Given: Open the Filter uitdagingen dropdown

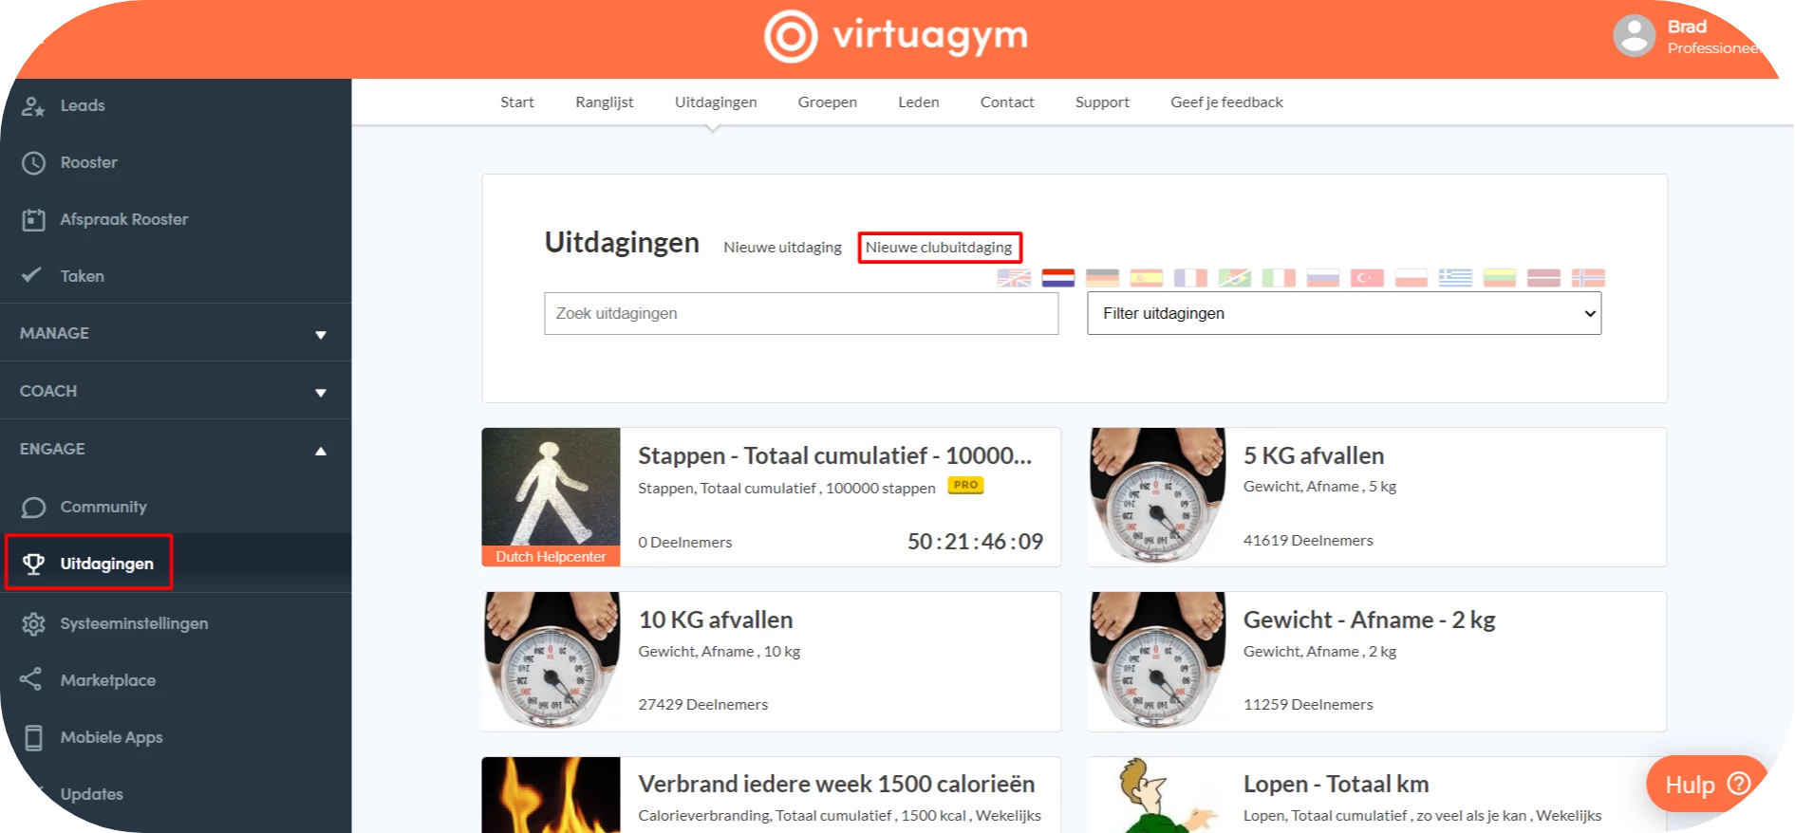Looking at the screenshot, I should point(1344,313).
